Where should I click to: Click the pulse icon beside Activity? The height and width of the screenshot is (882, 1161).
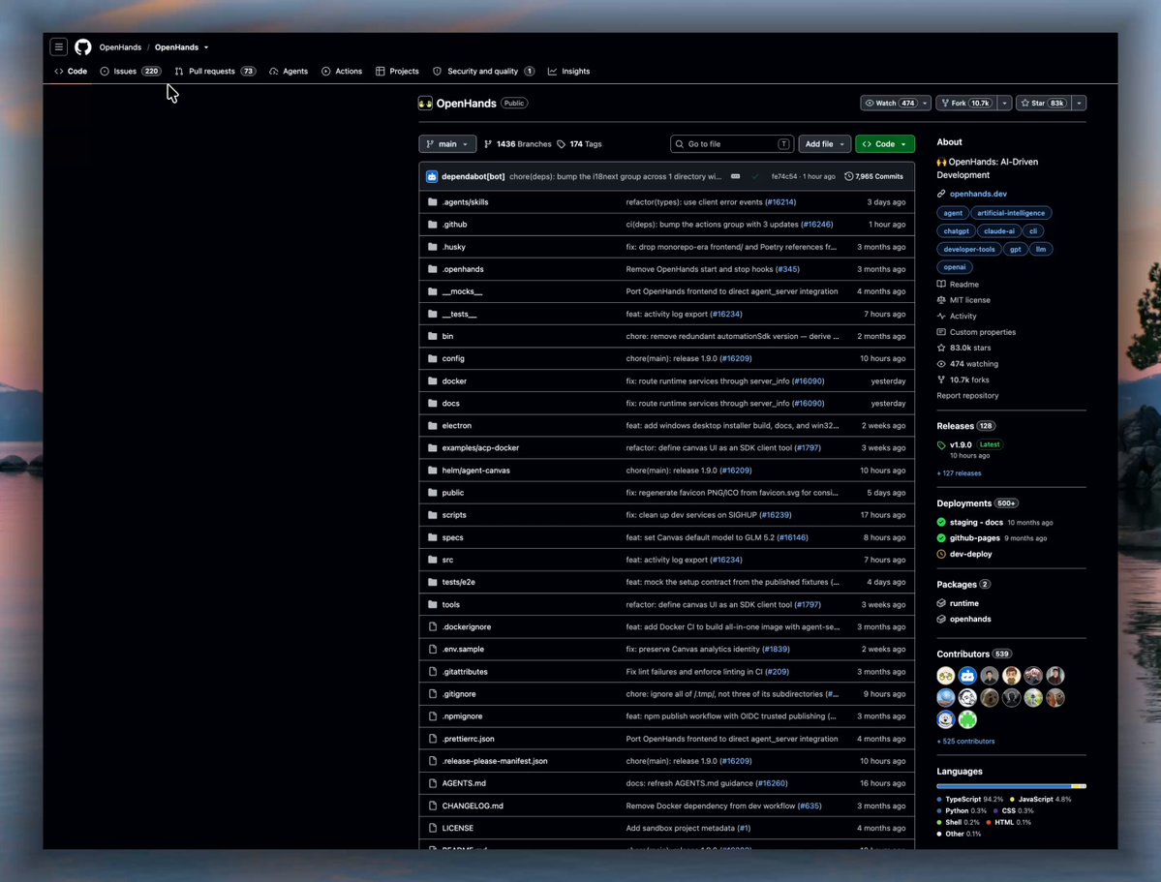point(941,317)
